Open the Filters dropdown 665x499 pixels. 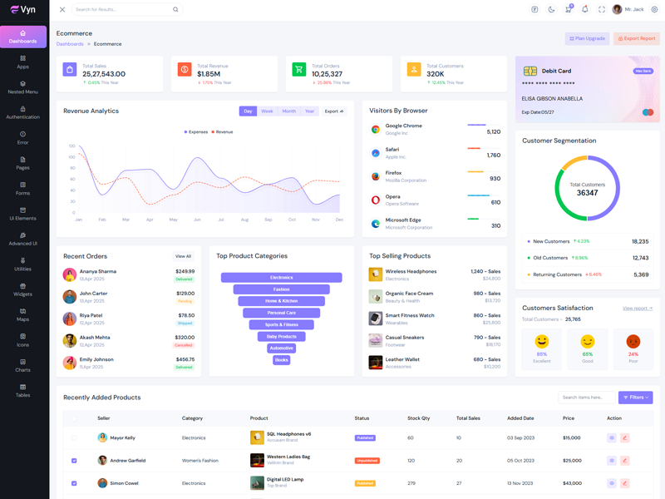click(x=636, y=398)
